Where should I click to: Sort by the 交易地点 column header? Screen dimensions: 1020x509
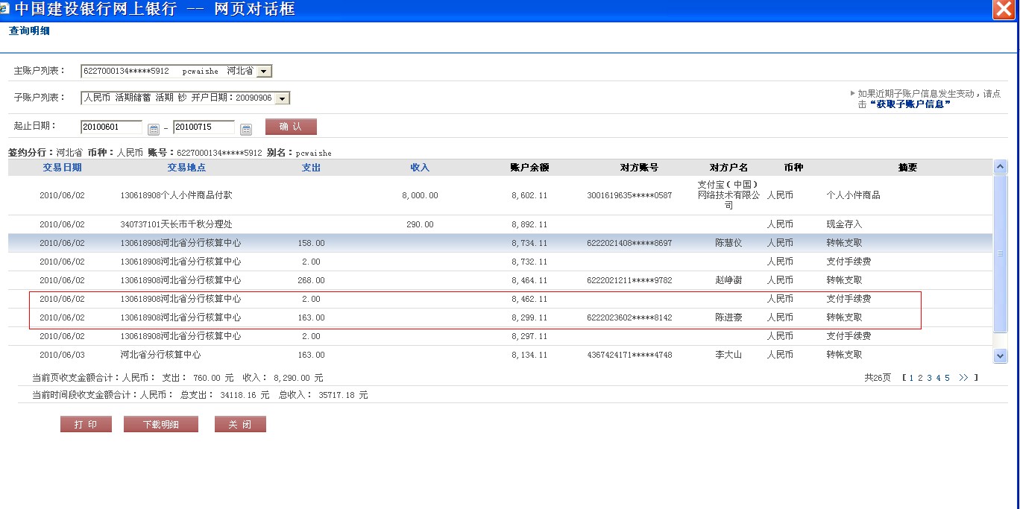point(186,168)
